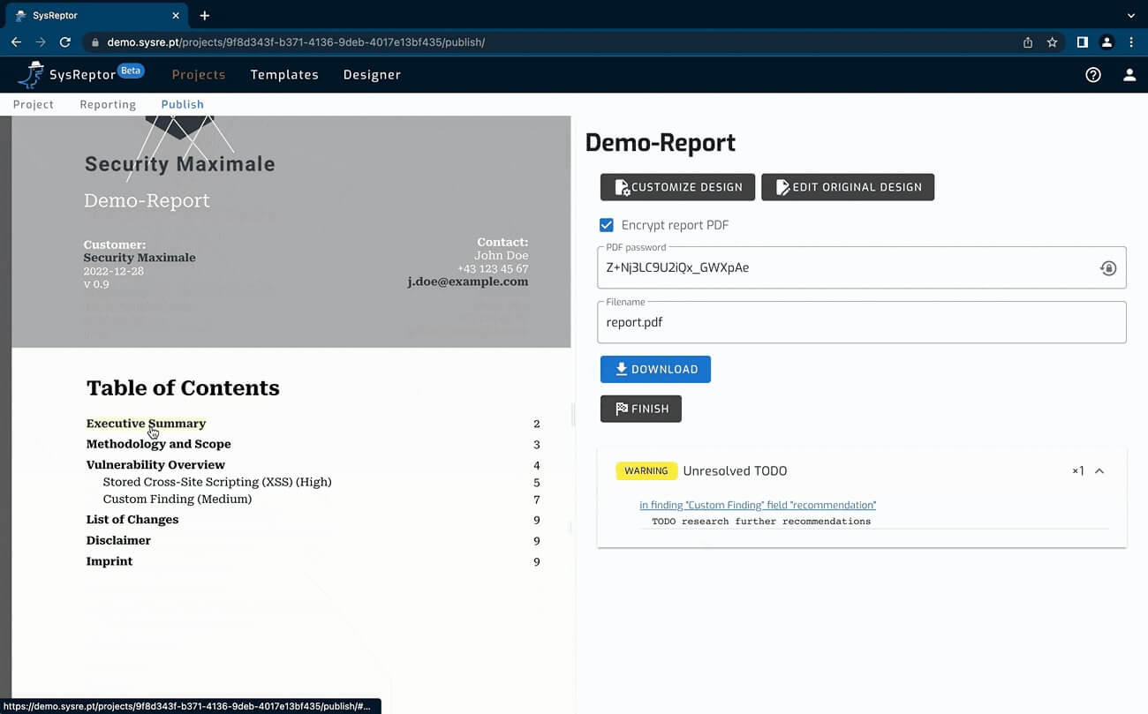The height and width of the screenshot is (714, 1148).
Task: Download the report PDF
Action: tap(655, 369)
